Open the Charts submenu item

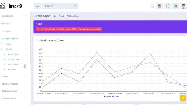pos(8,49)
